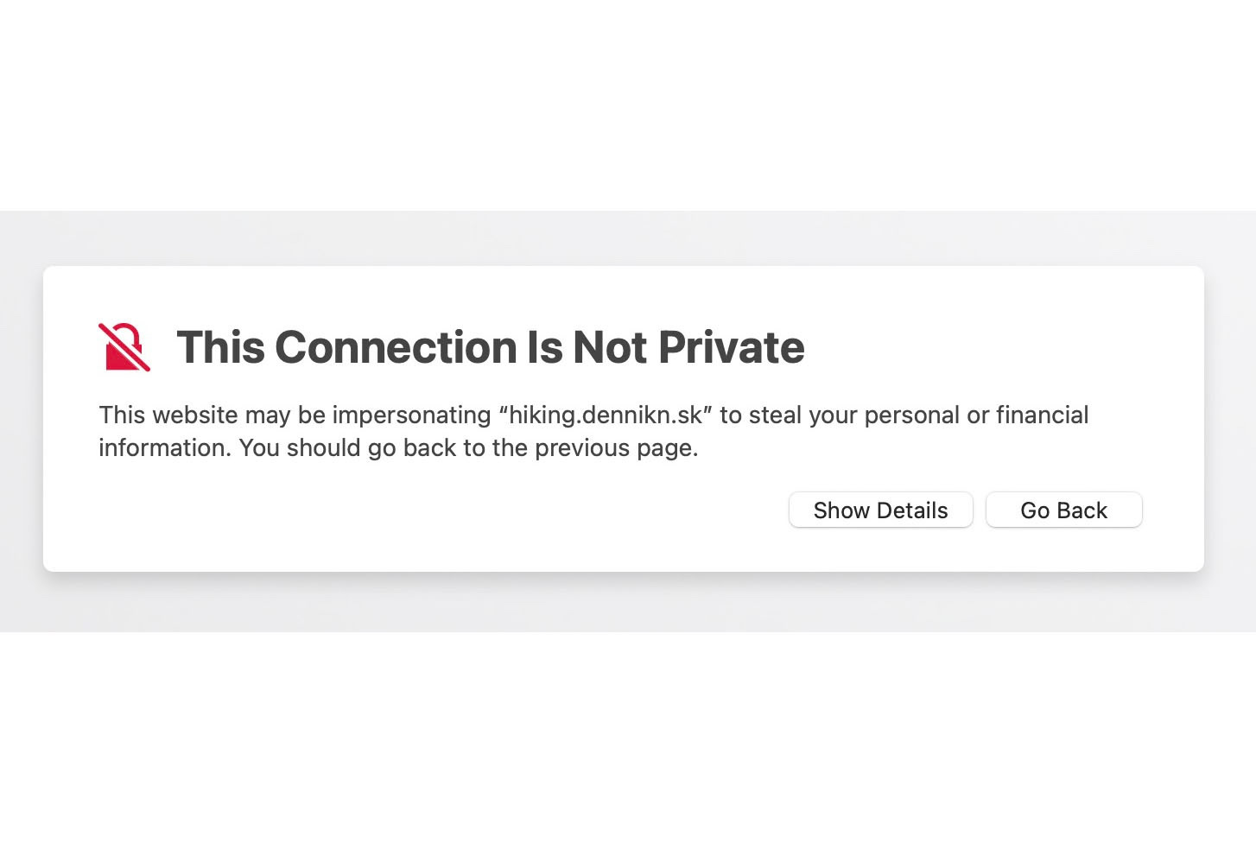Click the red crossed-out padlock icon

tap(124, 347)
